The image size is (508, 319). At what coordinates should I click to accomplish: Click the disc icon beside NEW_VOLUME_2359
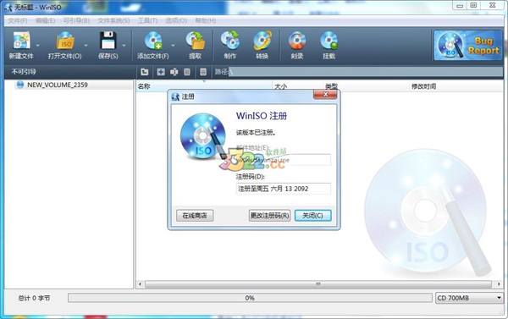(20, 85)
